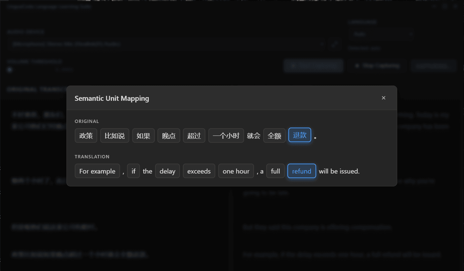This screenshot has height=271, width=464.
Task: Select the 超过 chip
Action: click(x=194, y=136)
